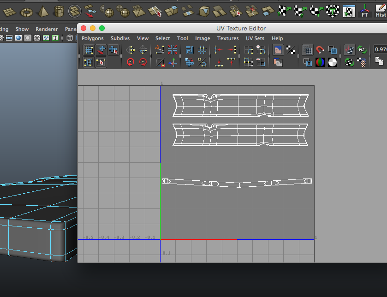Enable pixel snapping with the magnet icon
Screen dimensions: 387x297
coord(320,50)
